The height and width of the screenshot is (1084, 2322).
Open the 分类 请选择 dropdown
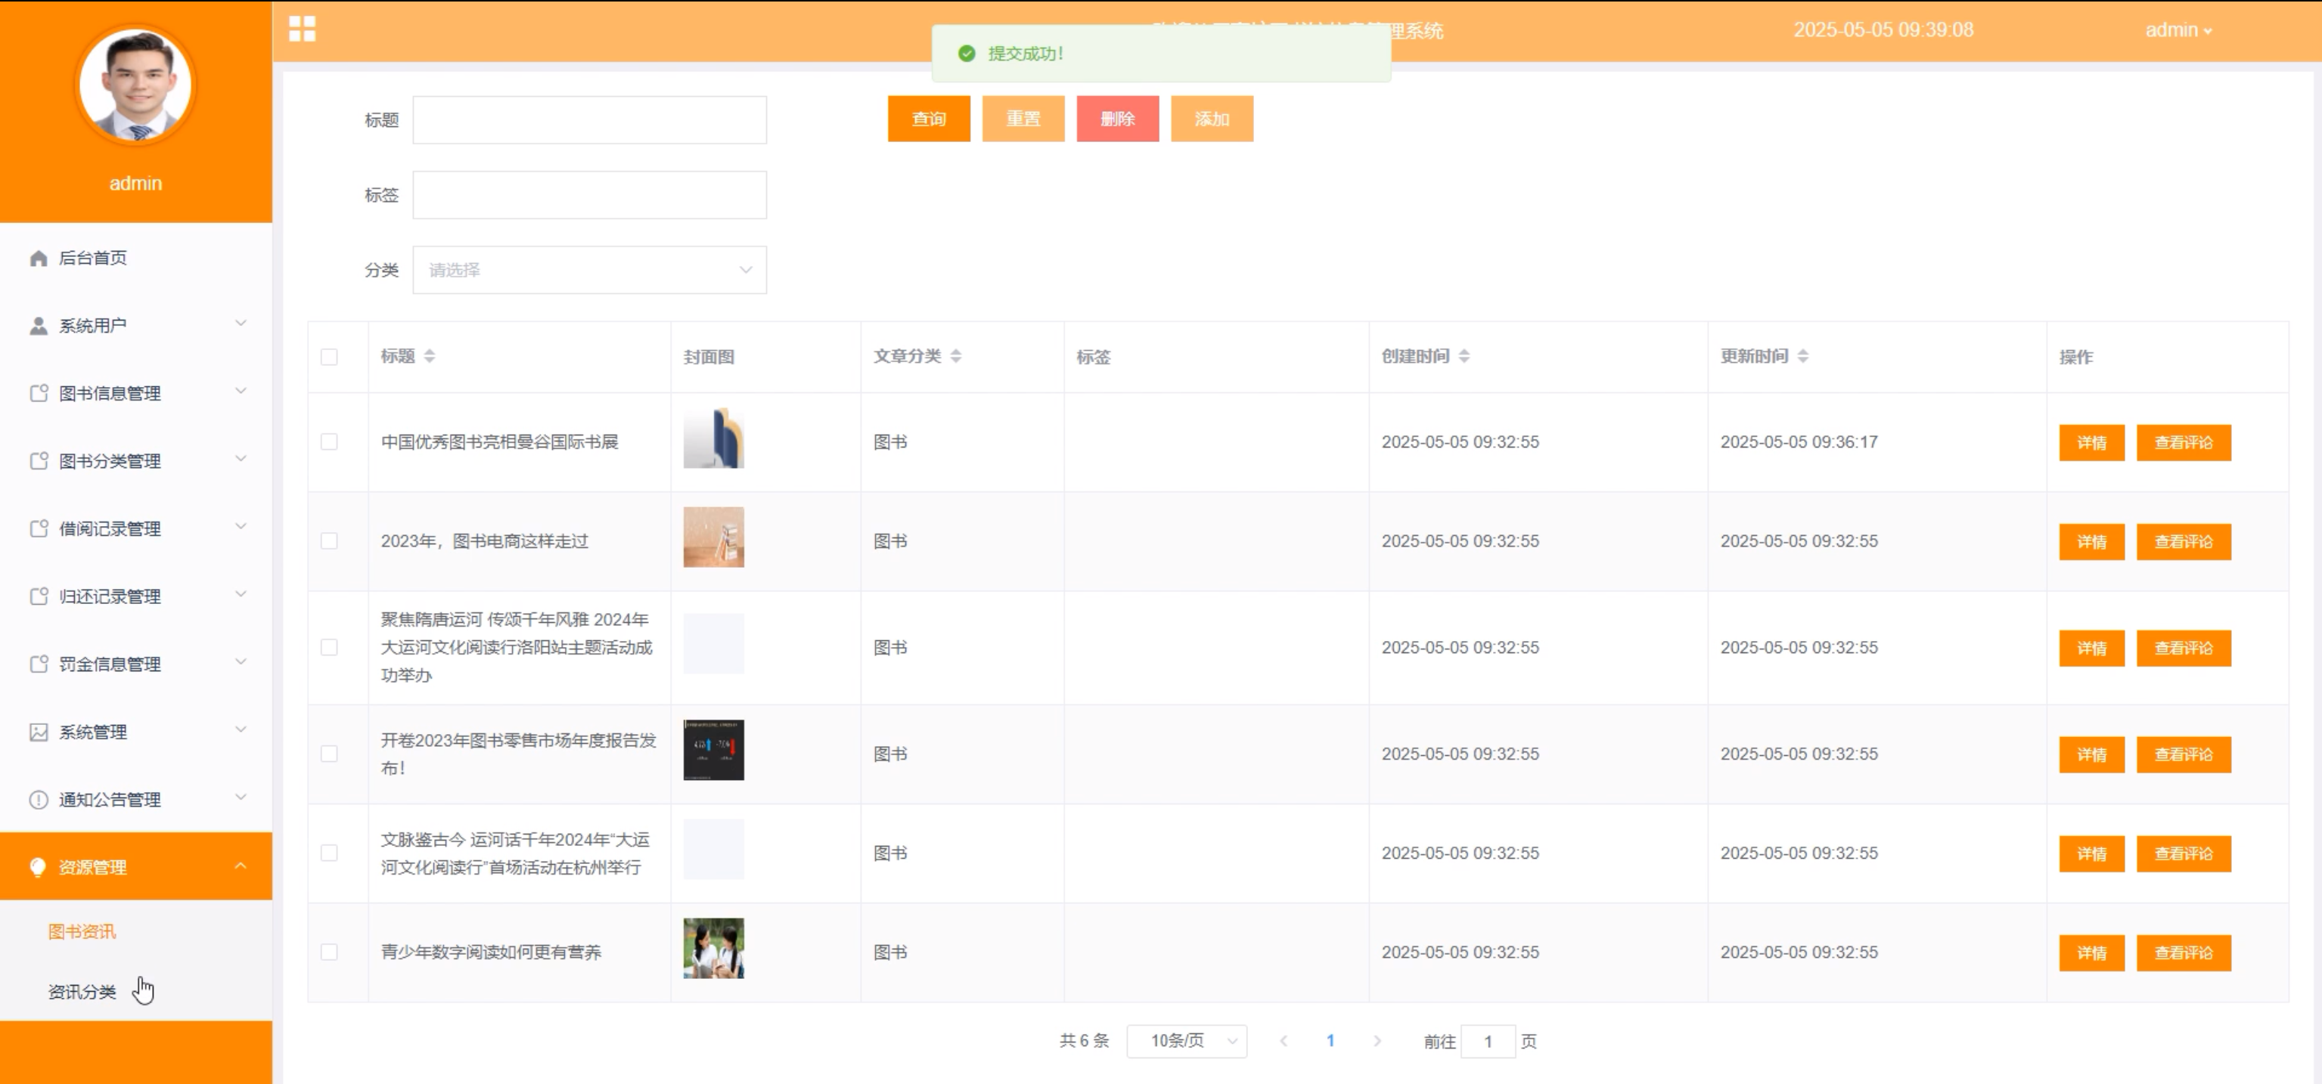tap(589, 269)
